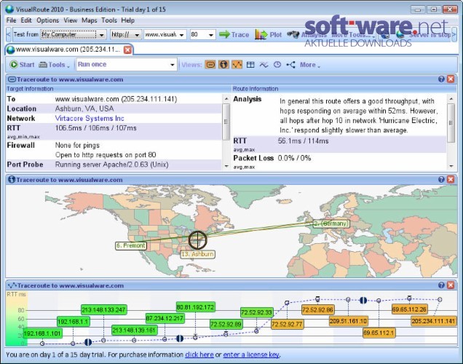The height and width of the screenshot is (364, 463).
Task: Click the toolbar right scroll arrow
Action: click(454, 34)
